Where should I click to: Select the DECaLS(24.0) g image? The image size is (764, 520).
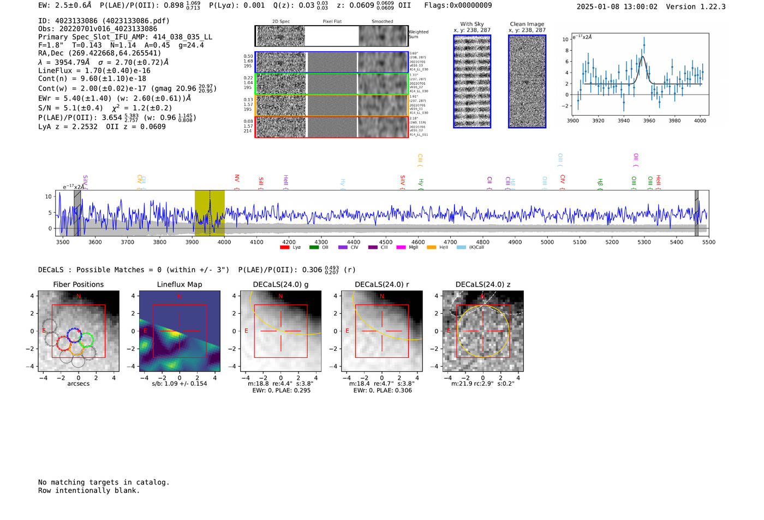click(x=281, y=330)
